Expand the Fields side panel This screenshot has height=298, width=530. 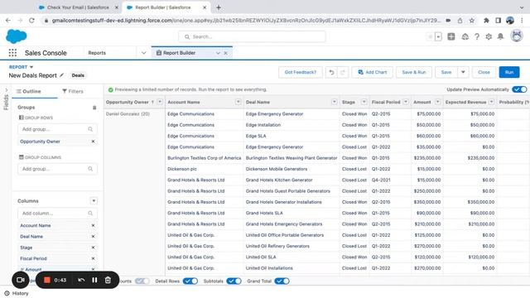tap(6, 90)
